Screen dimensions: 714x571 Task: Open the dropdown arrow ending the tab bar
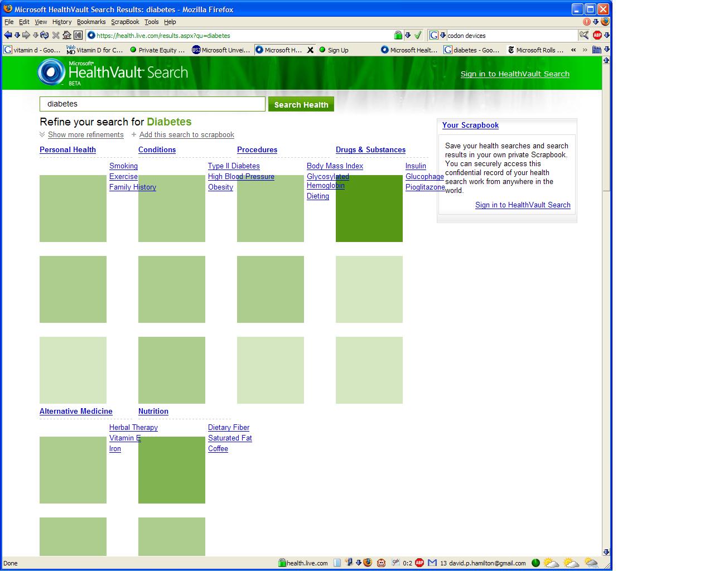coord(606,50)
